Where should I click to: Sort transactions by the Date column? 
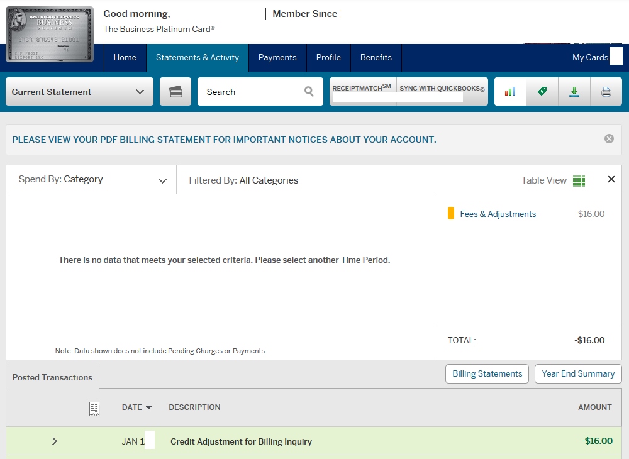(136, 407)
